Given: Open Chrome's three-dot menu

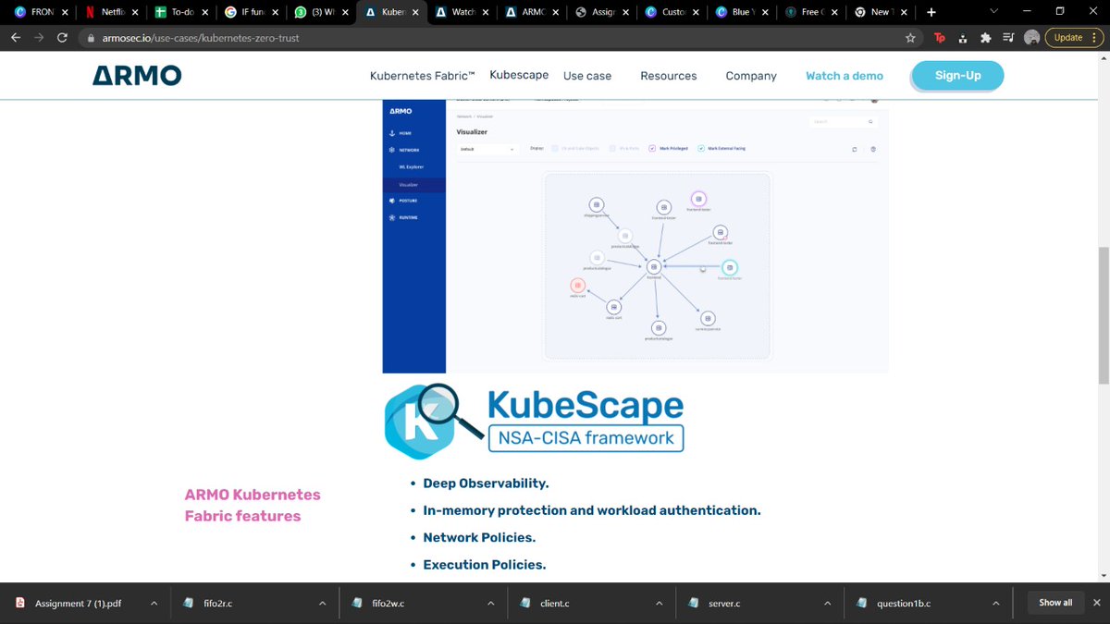Looking at the screenshot, I should (x=1095, y=38).
